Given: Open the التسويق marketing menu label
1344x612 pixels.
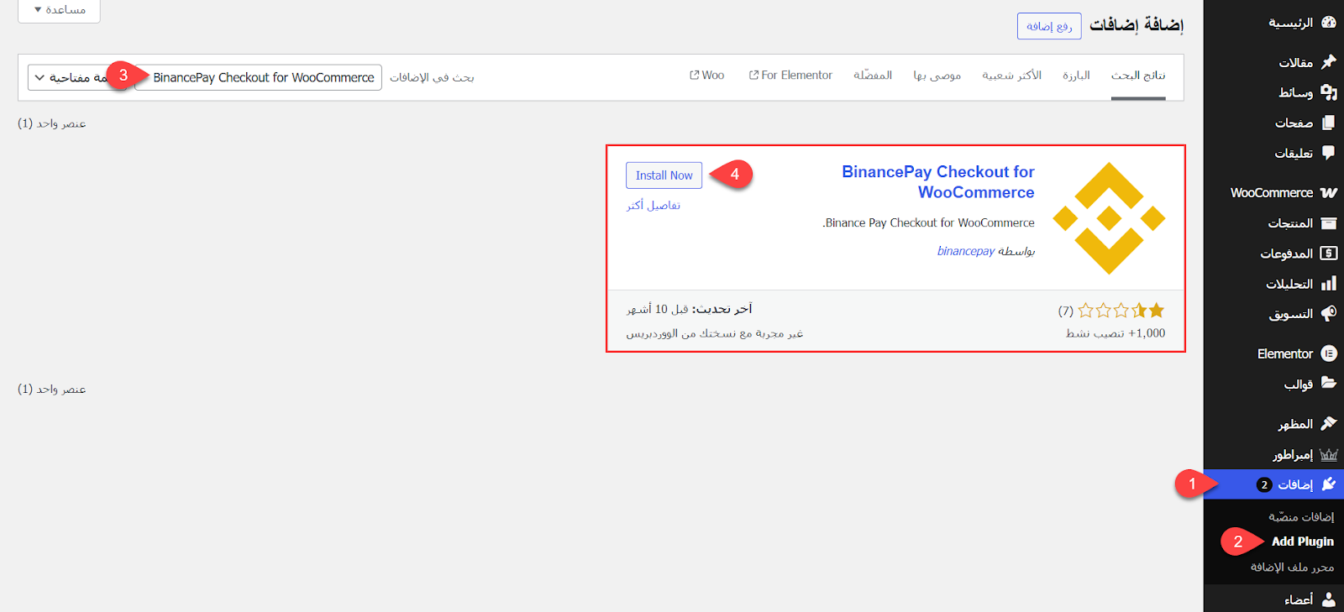Looking at the screenshot, I should (x=1291, y=314).
